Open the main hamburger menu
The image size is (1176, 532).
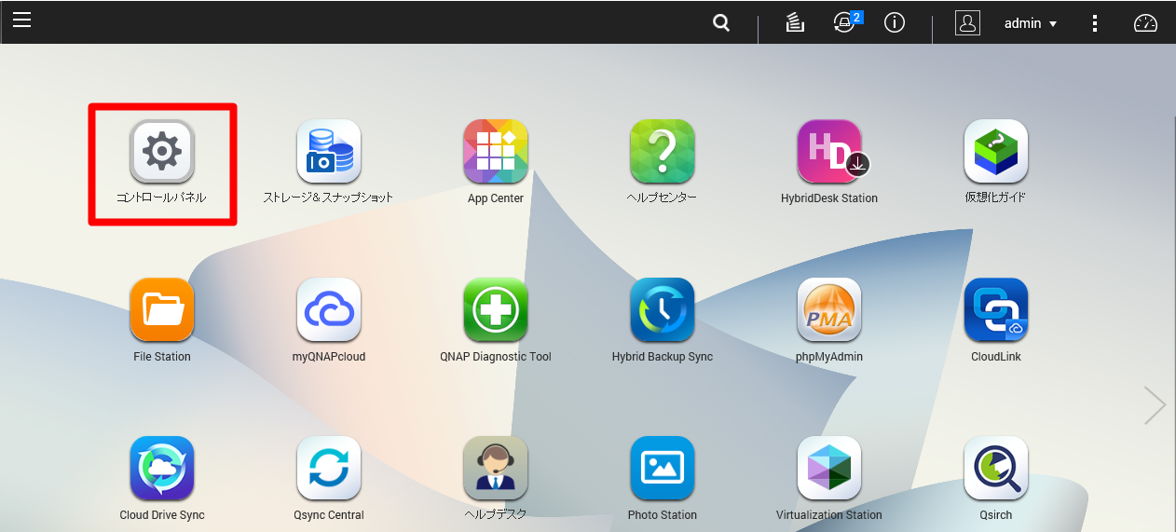coord(21,20)
